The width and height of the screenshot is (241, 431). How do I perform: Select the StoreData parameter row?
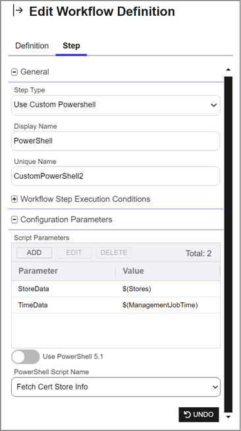pos(116,289)
